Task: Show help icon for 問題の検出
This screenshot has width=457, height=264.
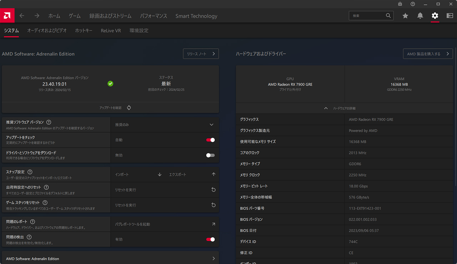Action: [29, 237]
